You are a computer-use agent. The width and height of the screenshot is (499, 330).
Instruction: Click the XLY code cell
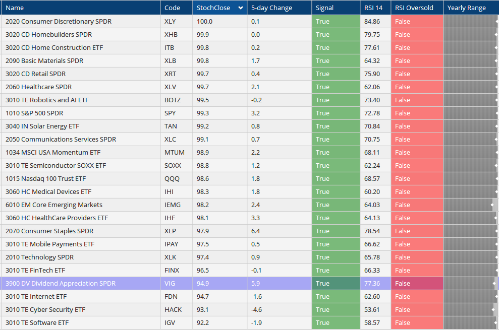[177, 21]
